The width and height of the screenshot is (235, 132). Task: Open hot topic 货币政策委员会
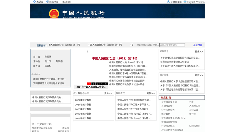tap(169, 102)
